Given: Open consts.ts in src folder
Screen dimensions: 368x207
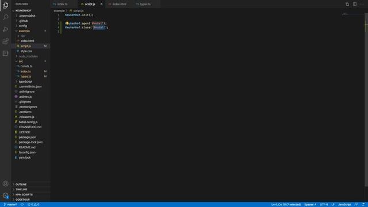Looking at the screenshot, I should click(x=26, y=66).
